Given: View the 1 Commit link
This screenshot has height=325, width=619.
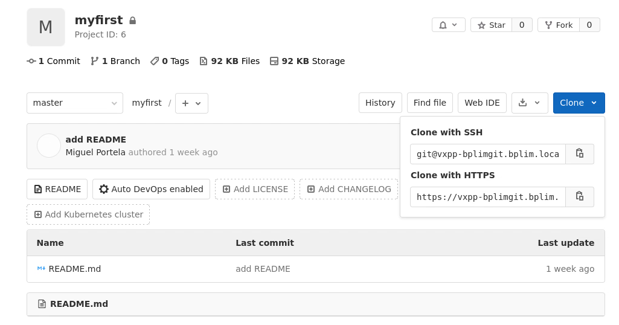Looking at the screenshot, I should [x=54, y=61].
